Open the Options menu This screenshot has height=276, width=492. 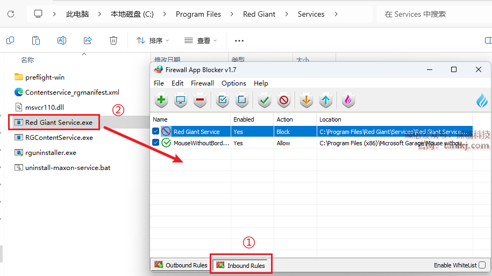tap(234, 83)
